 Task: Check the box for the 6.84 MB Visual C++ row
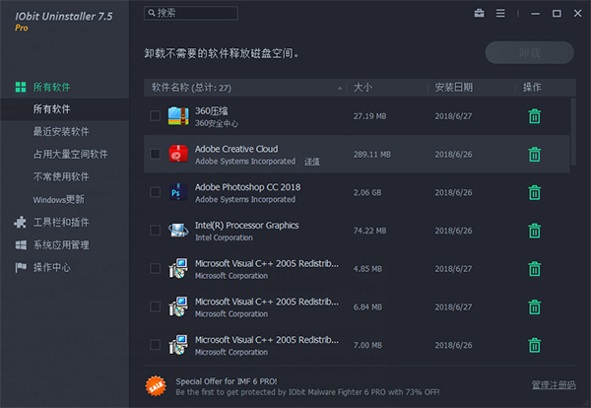tap(155, 306)
